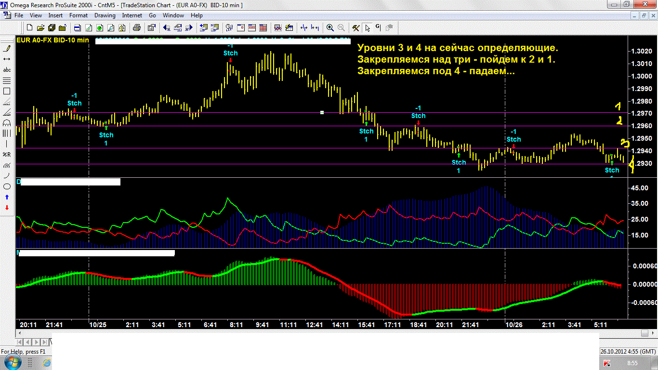The height and width of the screenshot is (370, 658).
Task: Open the View menu
Action: 36,15
